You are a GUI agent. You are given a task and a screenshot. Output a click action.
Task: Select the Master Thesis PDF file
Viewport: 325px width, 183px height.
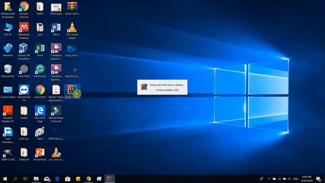[x=56, y=93]
